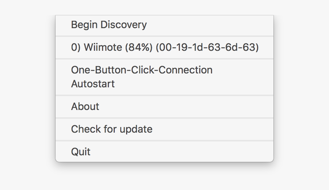
Task: Look for a new version with Check for update
Action: (111, 129)
